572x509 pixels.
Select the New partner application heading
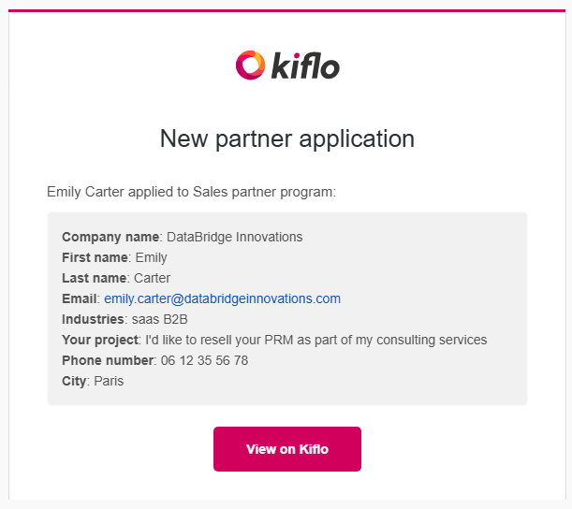pos(287,138)
